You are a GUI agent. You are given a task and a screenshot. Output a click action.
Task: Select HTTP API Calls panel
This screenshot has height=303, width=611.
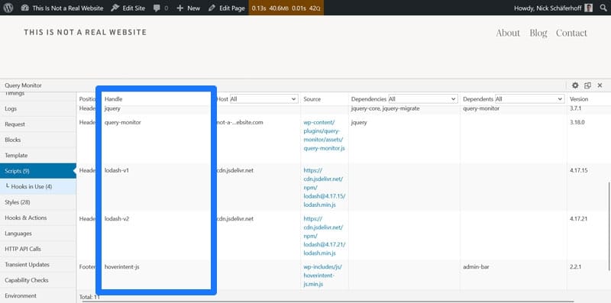click(x=38, y=249)
